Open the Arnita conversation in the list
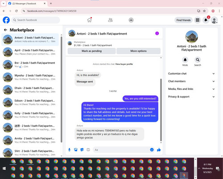Image resolution: width=223 pixels, height=179 pixels. pyautogui.click(x=30, y=140)
